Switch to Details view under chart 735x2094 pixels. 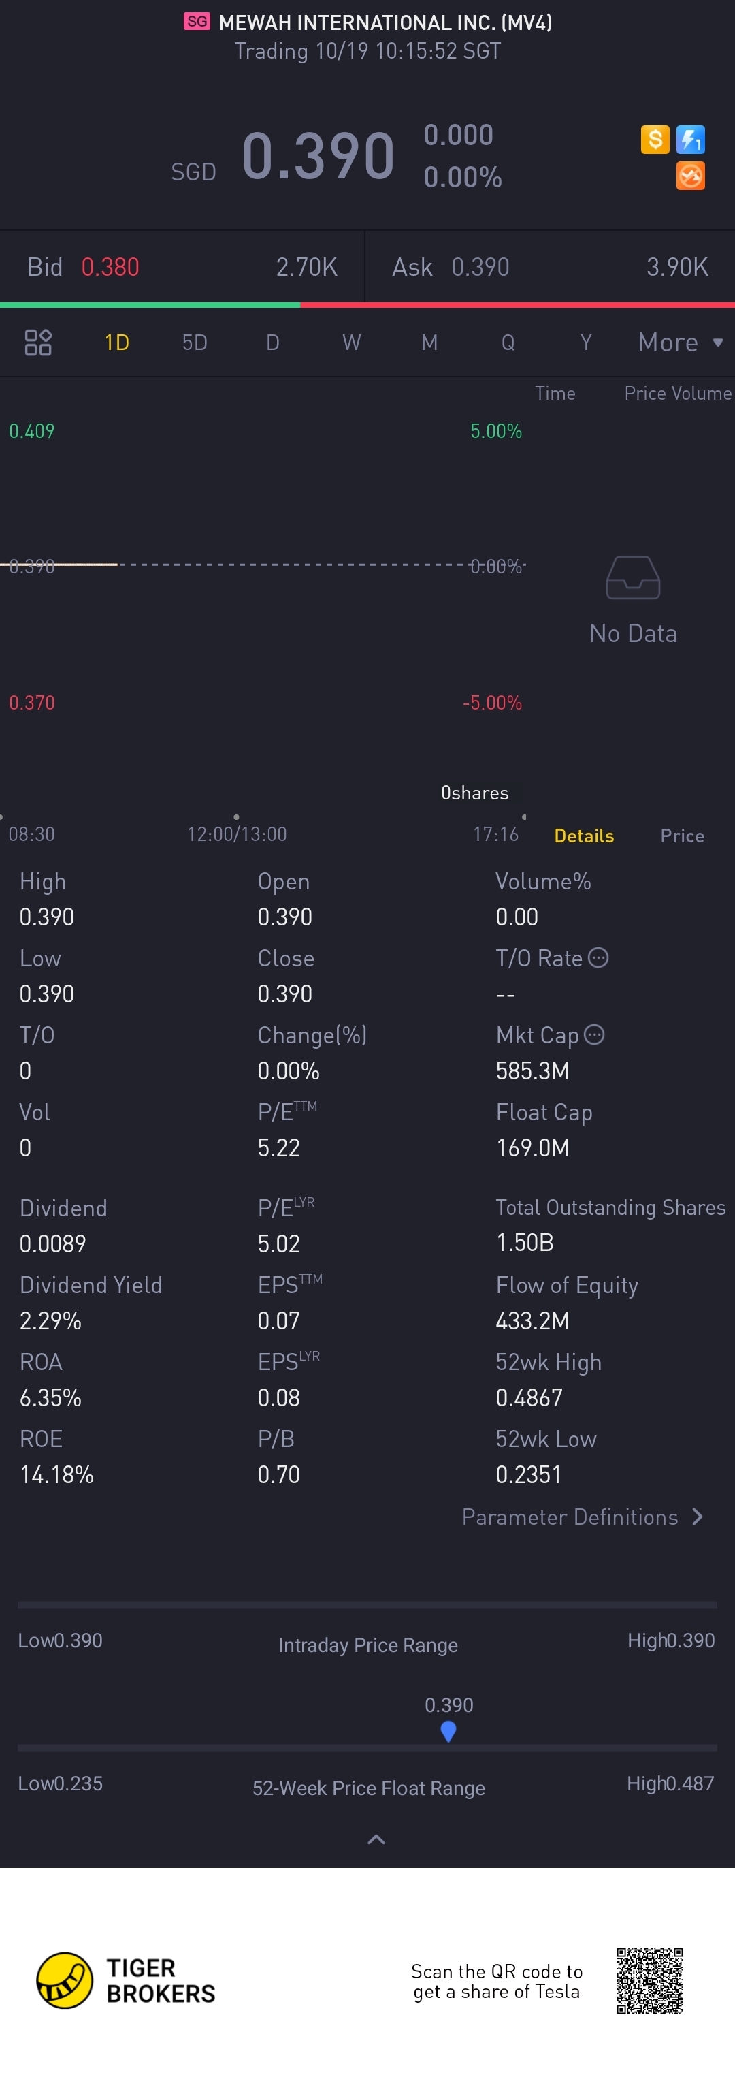coord(584,836)
